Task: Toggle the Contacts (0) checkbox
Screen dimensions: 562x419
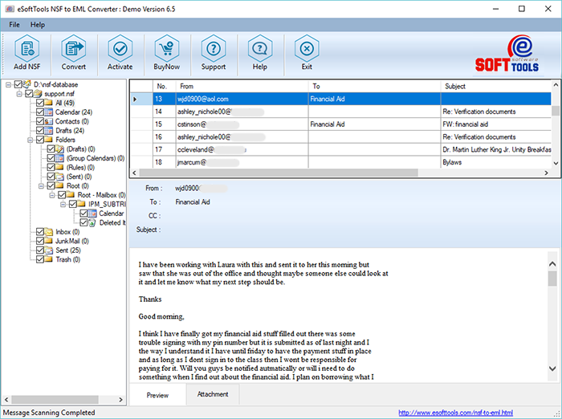Action: coord(40,121)
